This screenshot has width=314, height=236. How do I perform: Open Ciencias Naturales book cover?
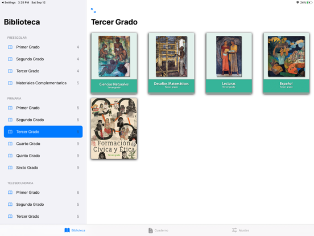(114, 63)
